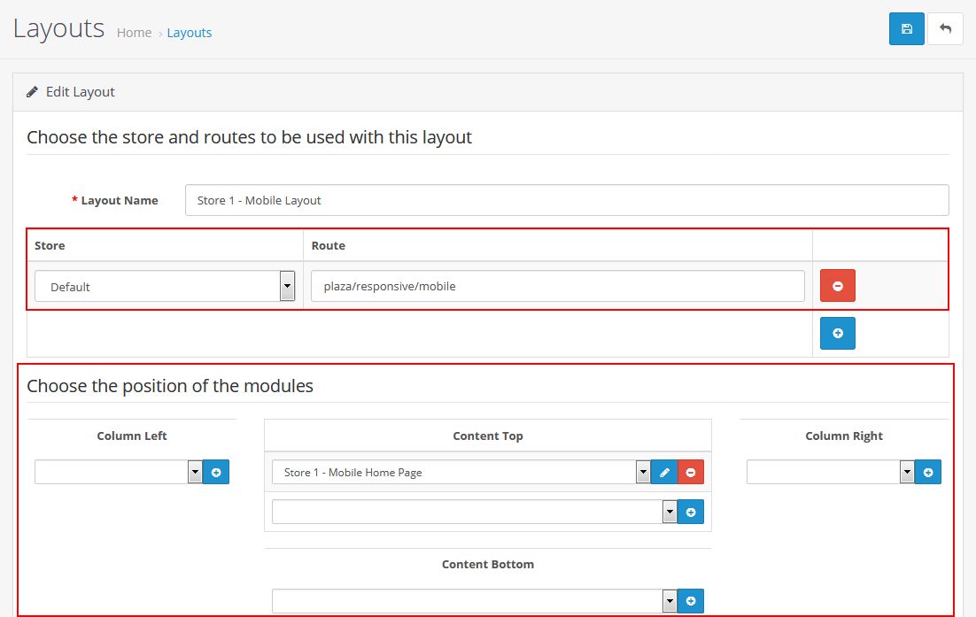The width and height of the screenshot is (976, 617).
Task: Add a new route row with the plus button
Action: 837,333
